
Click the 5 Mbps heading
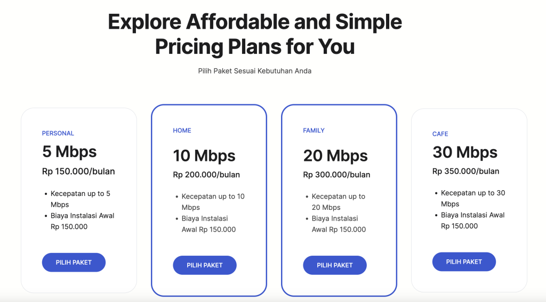[69, 152]
